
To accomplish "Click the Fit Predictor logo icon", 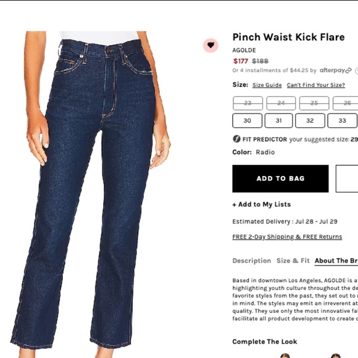I will coord(236,139).
